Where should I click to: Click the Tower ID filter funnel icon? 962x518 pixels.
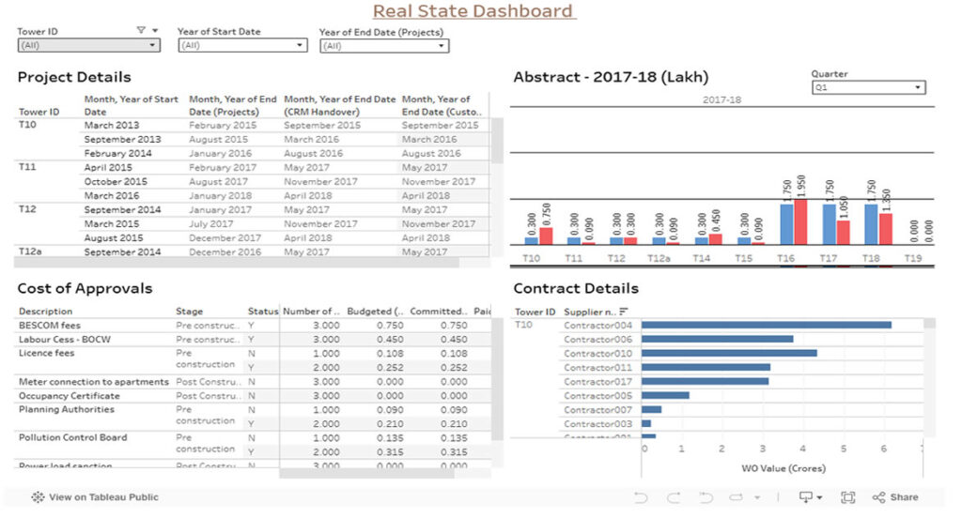click(x=141, y=31)
